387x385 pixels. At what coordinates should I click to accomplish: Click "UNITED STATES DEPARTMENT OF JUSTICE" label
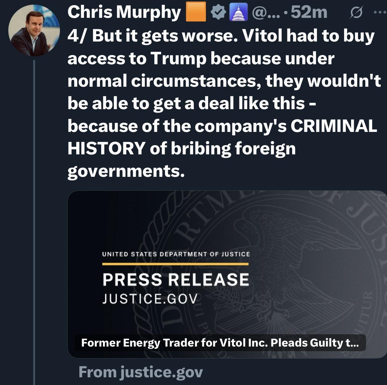tap(176, 254)
